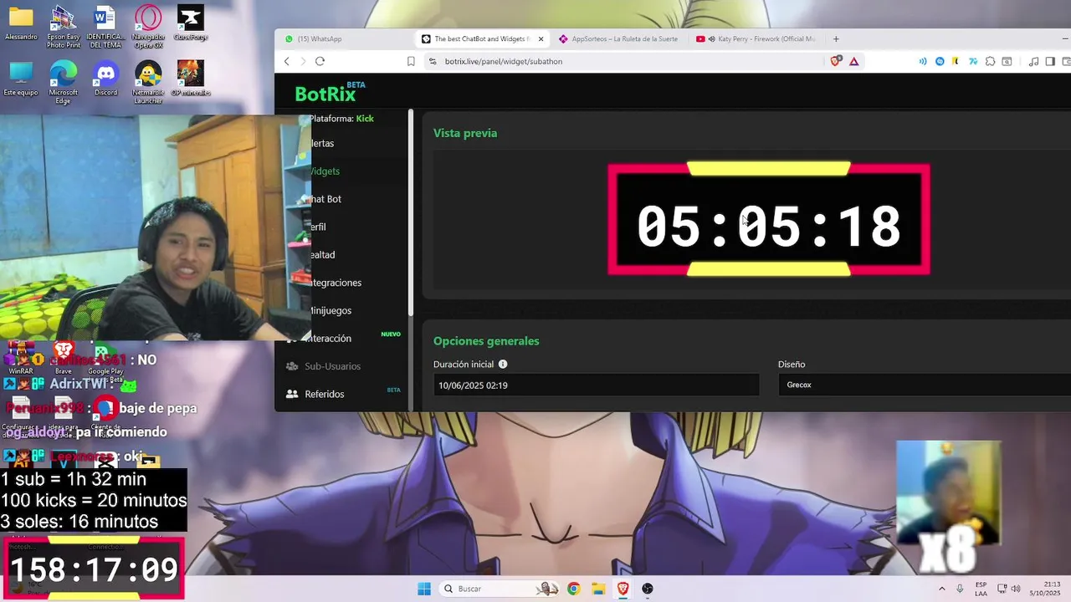Viewport: 1071px width, 602px height.
Task: Bookmark this page icon
Action: [x=411, y=61]
